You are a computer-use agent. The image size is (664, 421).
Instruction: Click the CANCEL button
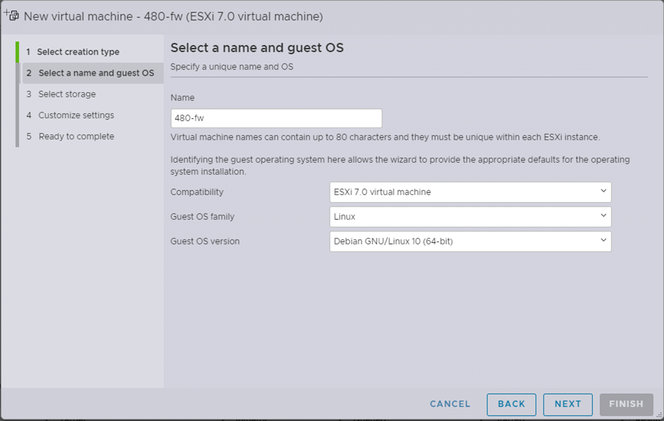449,404
